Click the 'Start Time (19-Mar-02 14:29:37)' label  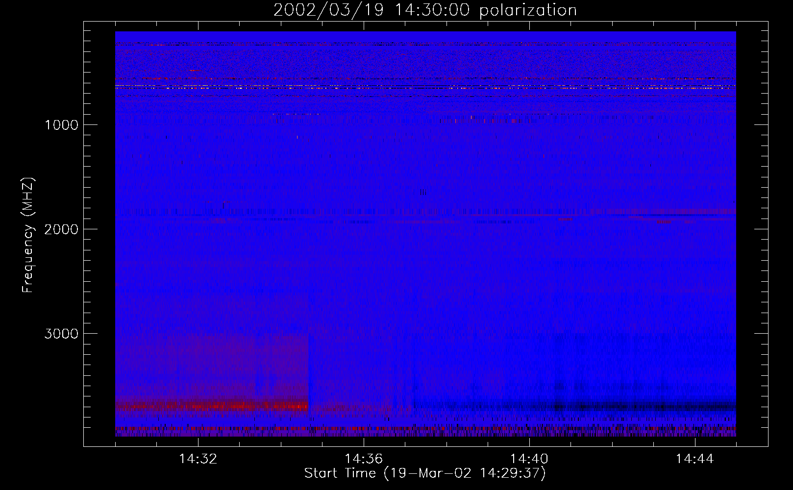click(x=425, y=473)
